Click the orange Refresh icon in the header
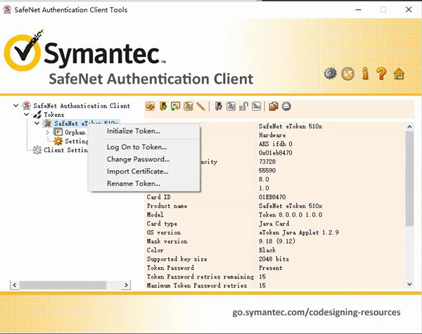The width and height of the screenshot is (422, 334). click(347, 73)
